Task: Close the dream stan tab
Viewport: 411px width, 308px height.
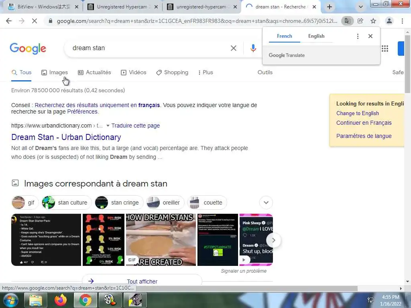Action: tap(314, 7)
